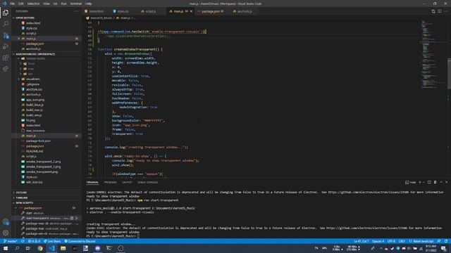Synchronize changes in status bar
This screenshot has height=253, width=451.
coord(23,241)
